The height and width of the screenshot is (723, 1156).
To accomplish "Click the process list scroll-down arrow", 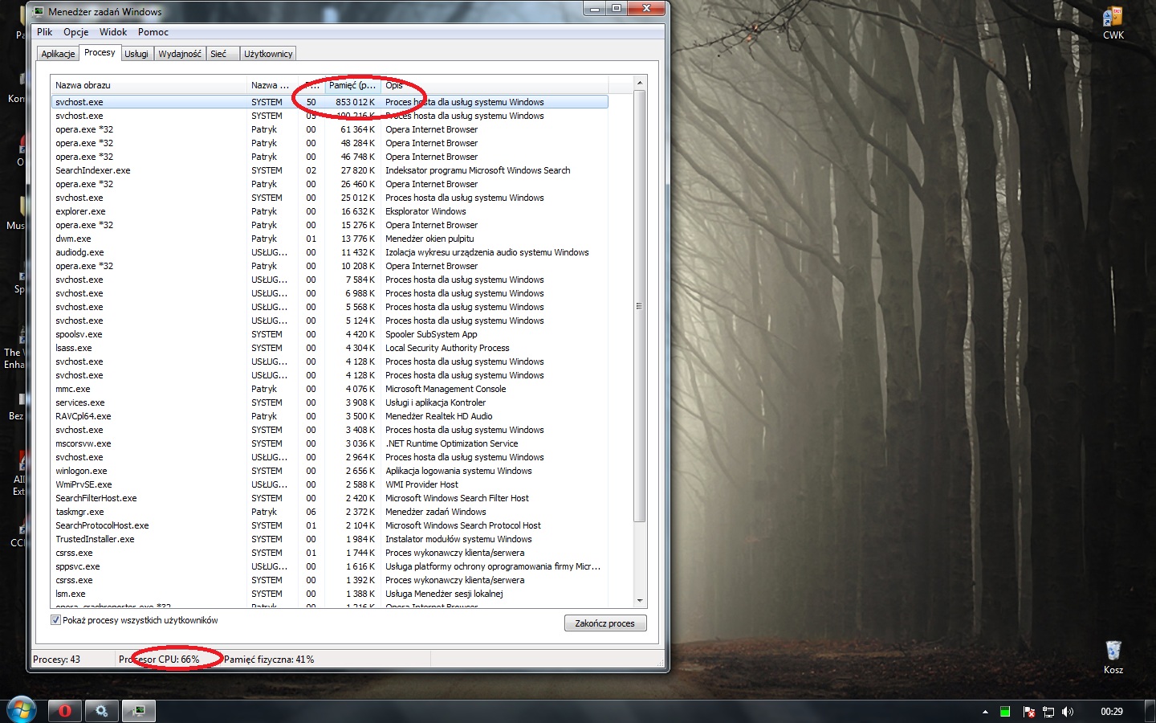I will (639, 601).
